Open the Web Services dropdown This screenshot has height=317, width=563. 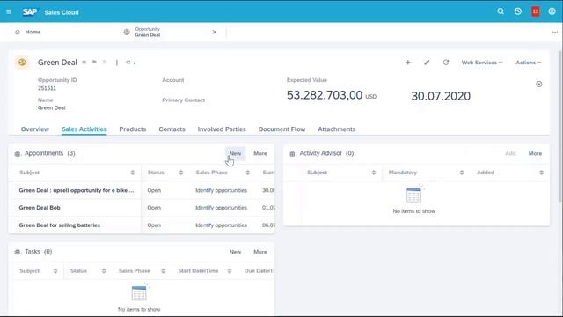point(482,63)
